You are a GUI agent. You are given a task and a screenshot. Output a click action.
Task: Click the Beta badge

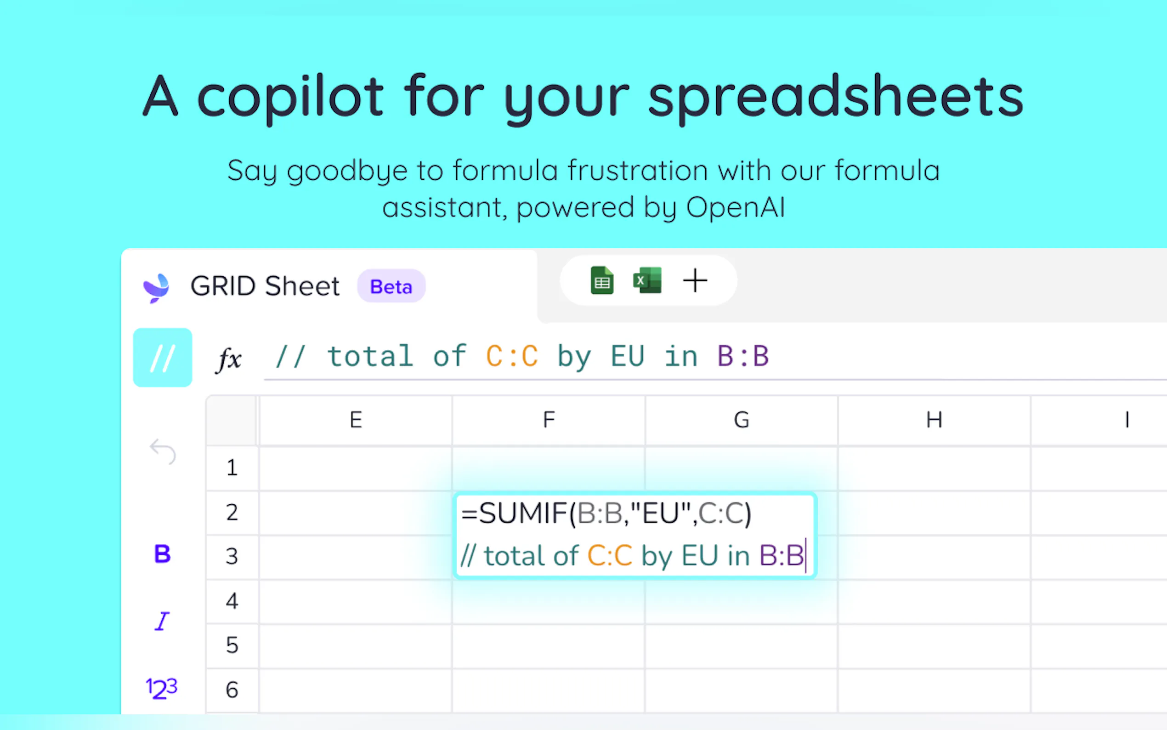point(391,287)
